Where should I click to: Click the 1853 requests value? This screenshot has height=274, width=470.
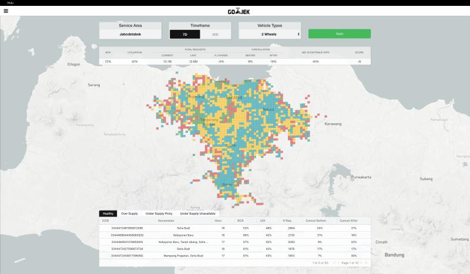291,256
